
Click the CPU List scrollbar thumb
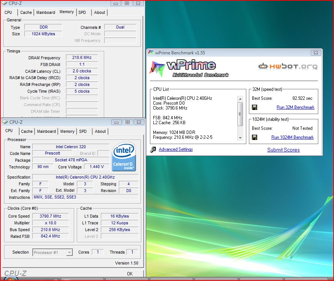[240, 114]
